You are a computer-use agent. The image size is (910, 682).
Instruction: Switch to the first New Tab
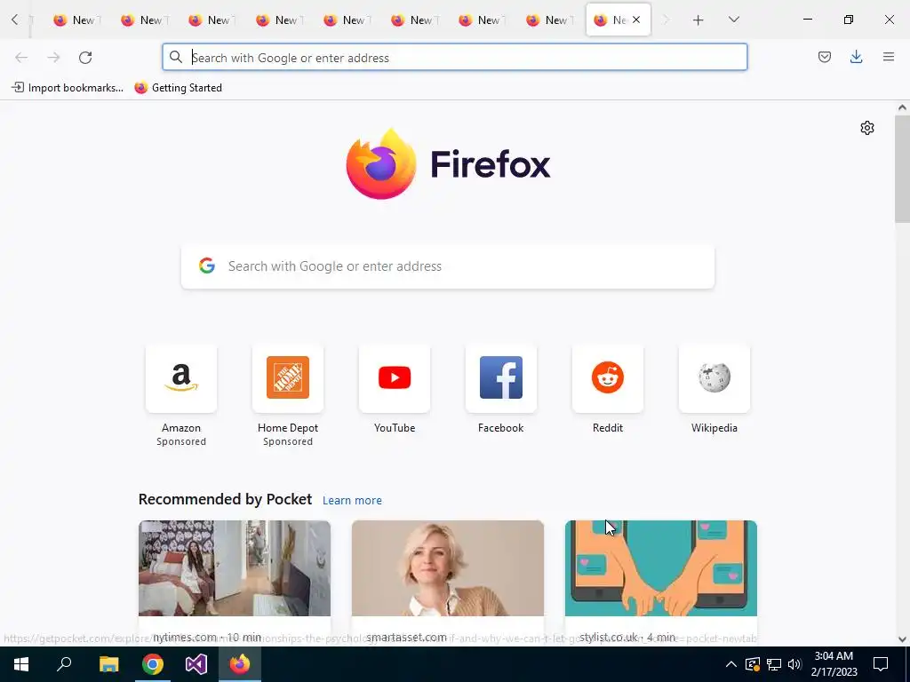pos(76,20)
